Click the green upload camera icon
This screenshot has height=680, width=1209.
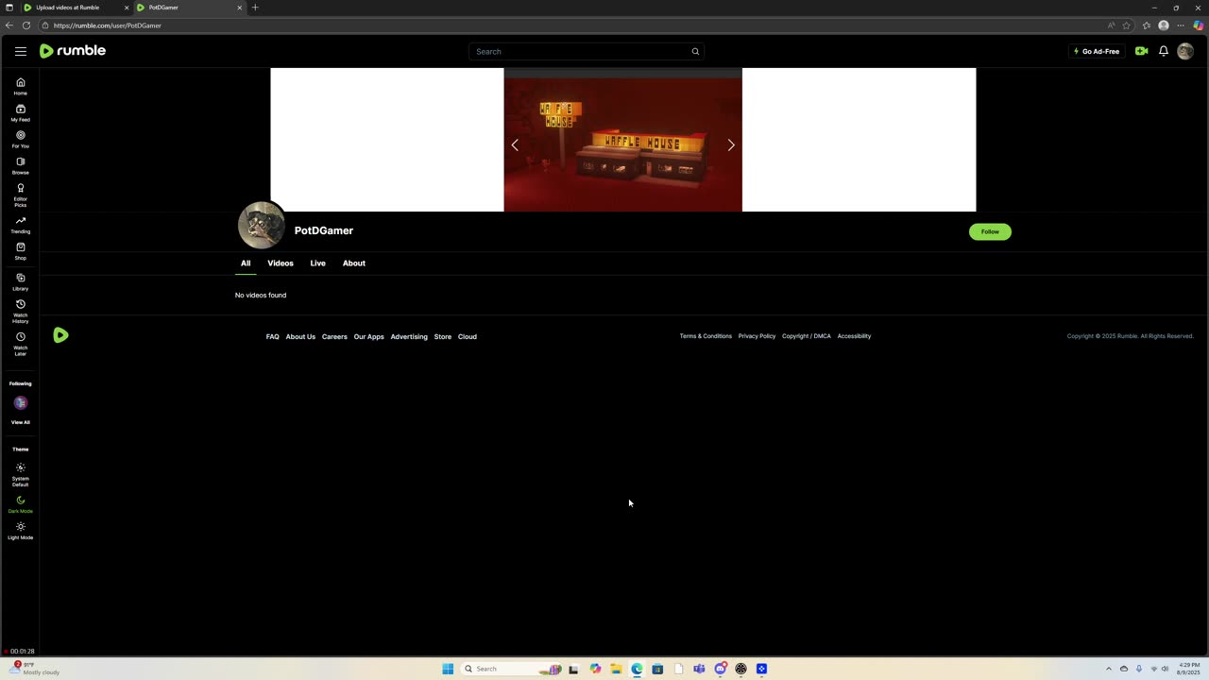point(1141,51)
